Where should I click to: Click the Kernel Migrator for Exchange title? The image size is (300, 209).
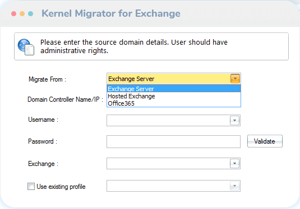(x=111, y=13)
